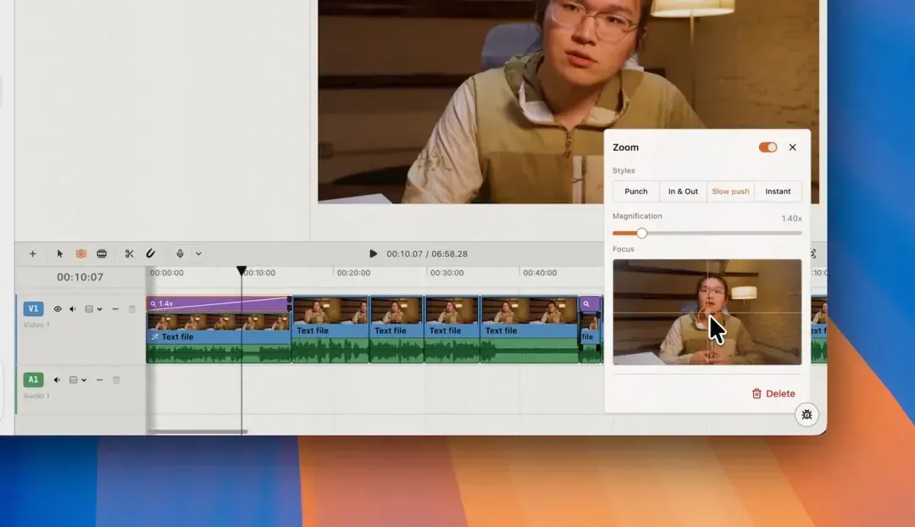Image resolution: width=915 pixels, height=527 pixels.
Task: Toggle the magnet snapping tool
Action: coord(151,253)
